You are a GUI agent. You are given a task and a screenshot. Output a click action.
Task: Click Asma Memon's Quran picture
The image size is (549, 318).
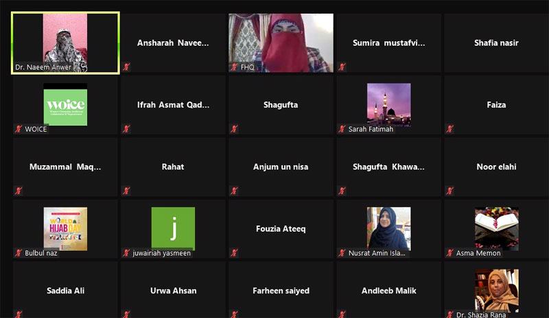[x=496, y=229]
